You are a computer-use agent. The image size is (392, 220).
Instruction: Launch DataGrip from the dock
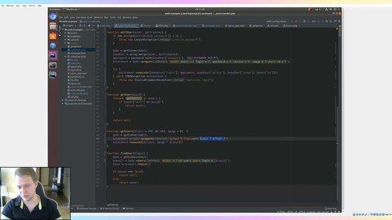tap(53, 75)
